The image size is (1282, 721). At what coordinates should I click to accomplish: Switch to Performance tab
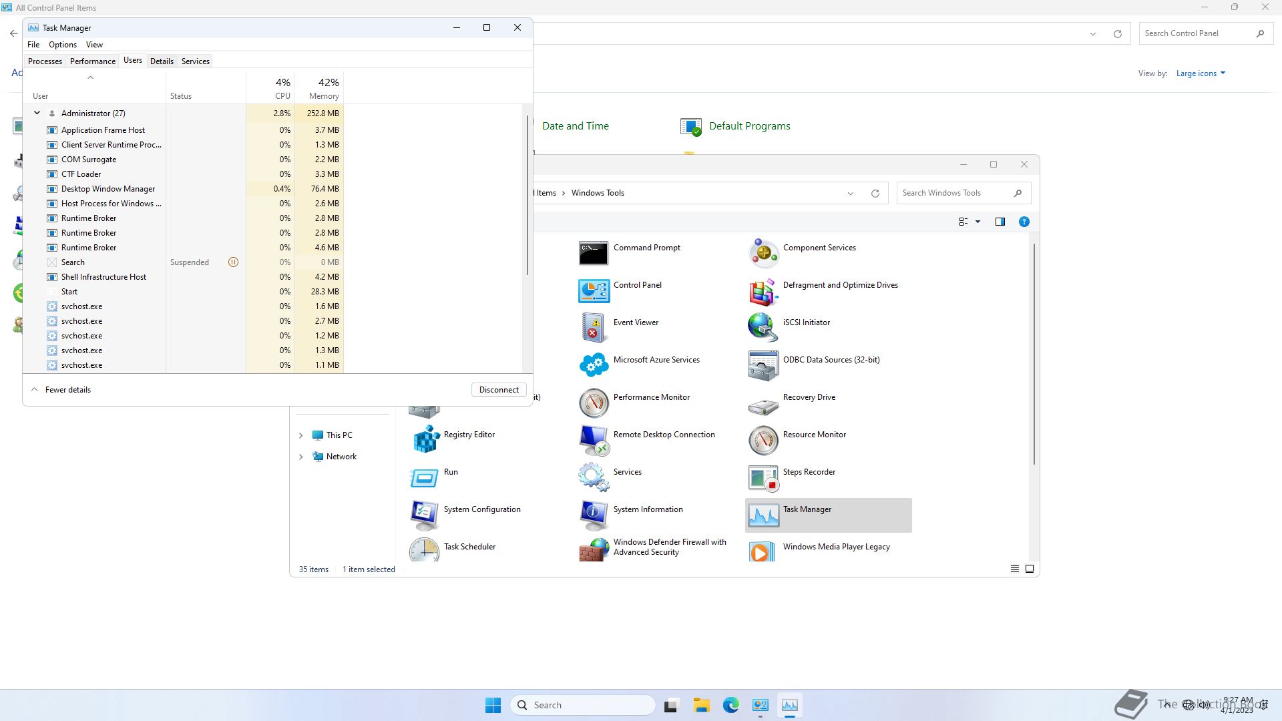click(93, 61)
